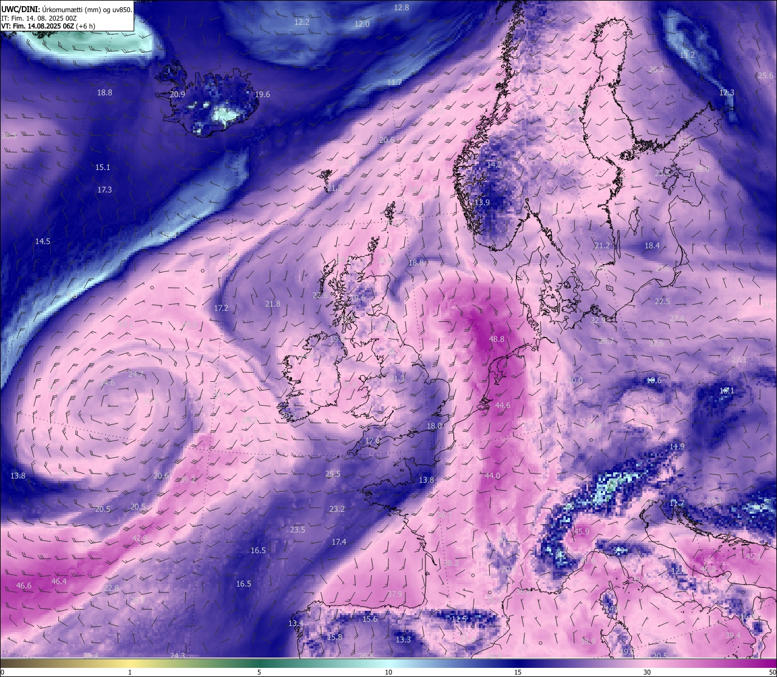Click the 24.3 value label
Screen dimensions: 777x677
coord(177,656)
